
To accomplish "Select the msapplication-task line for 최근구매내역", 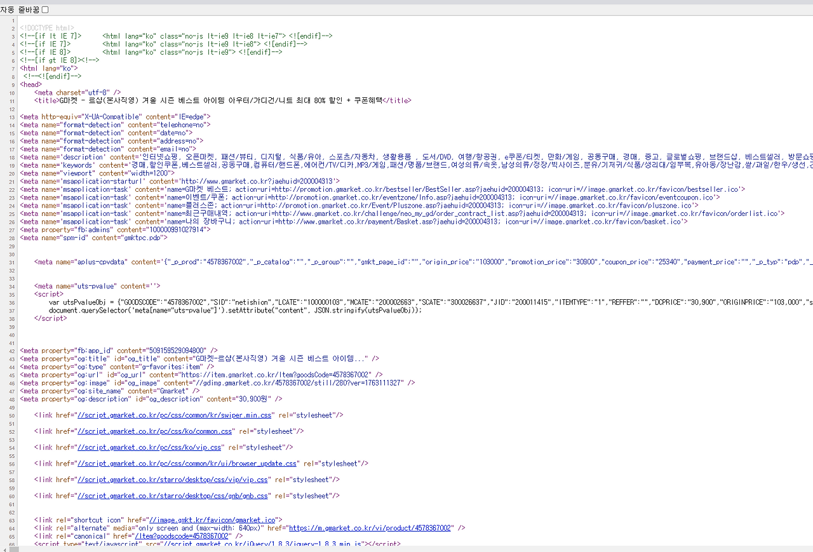I will pos(402,213).
